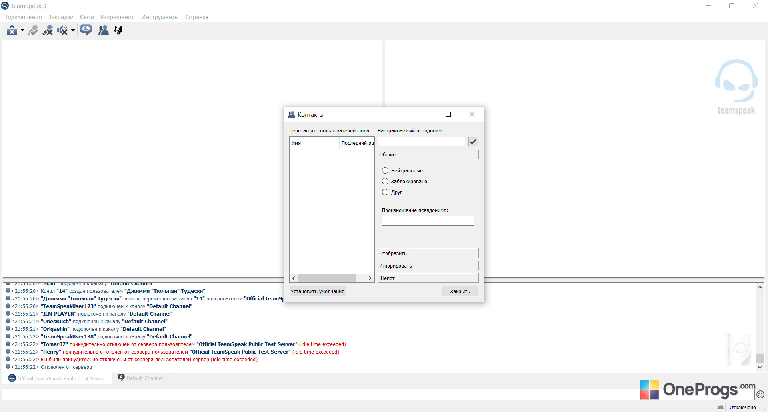Click the custom nickname input field
This screenshot has height=412, width=768.
click(421, 142)
